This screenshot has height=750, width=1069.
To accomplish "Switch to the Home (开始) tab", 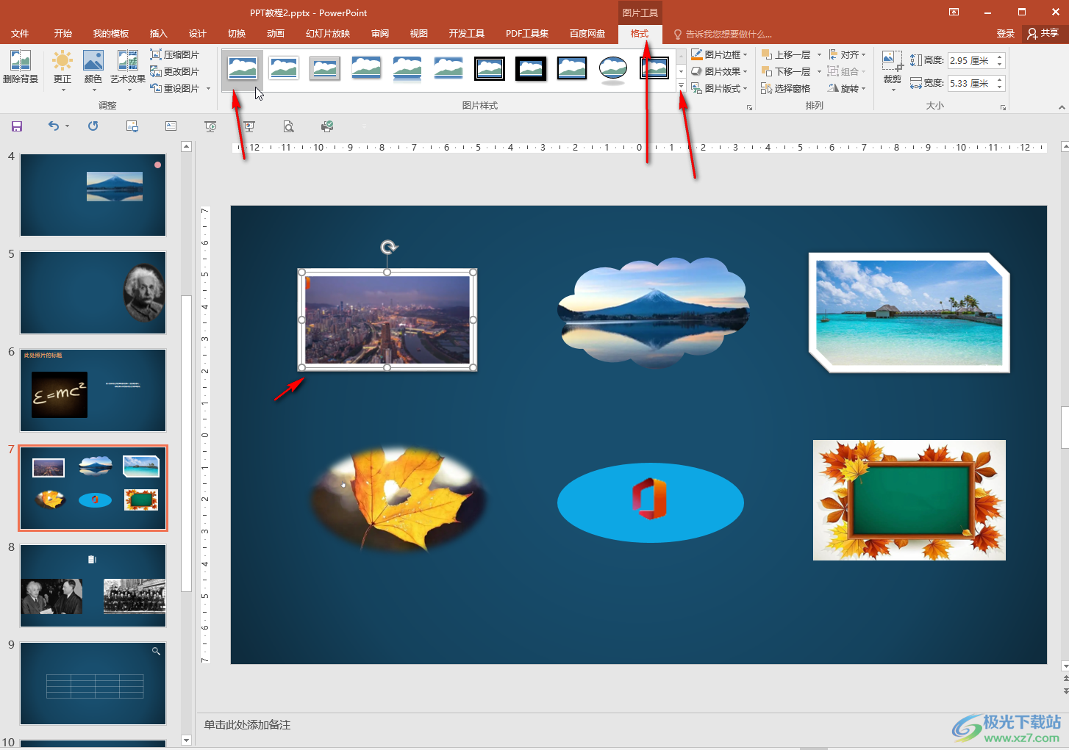I will click(62, 34).
